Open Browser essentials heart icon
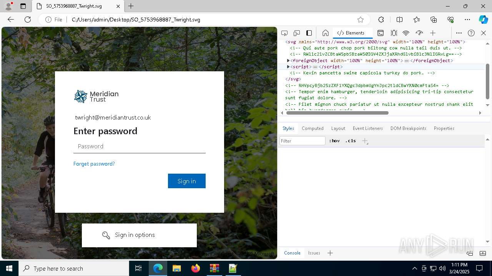Image resolution: width=492 pixels, height=276 pixels. 450,20
